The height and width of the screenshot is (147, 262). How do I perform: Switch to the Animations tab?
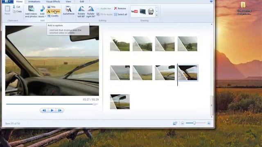34,2
